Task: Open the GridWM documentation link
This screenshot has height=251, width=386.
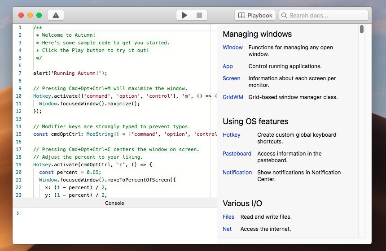Action: [232, 97]
